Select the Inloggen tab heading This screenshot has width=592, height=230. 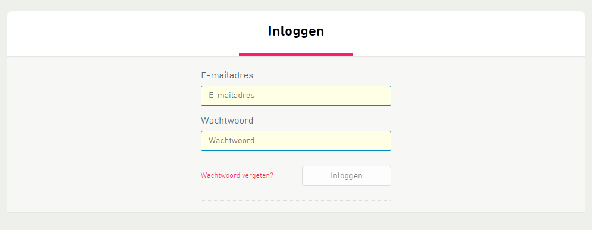tap(296, 31)
